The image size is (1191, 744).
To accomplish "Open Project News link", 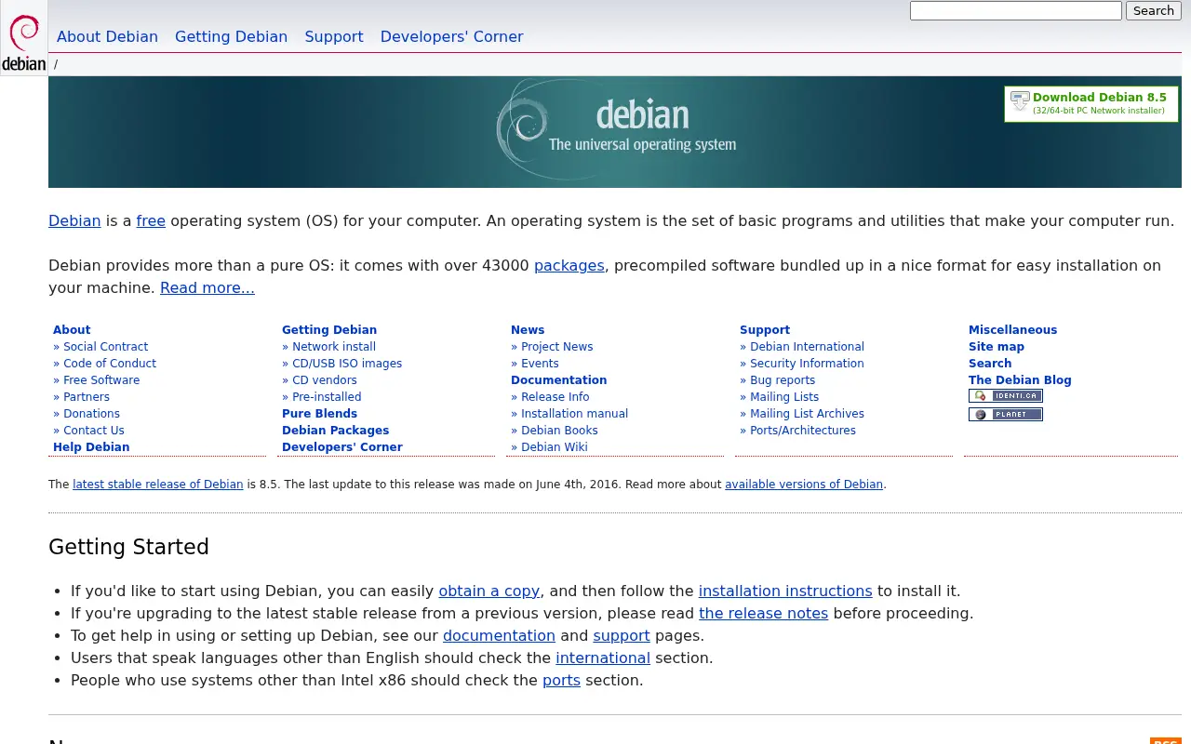I will pyautogui.click(x=556, y=347).
